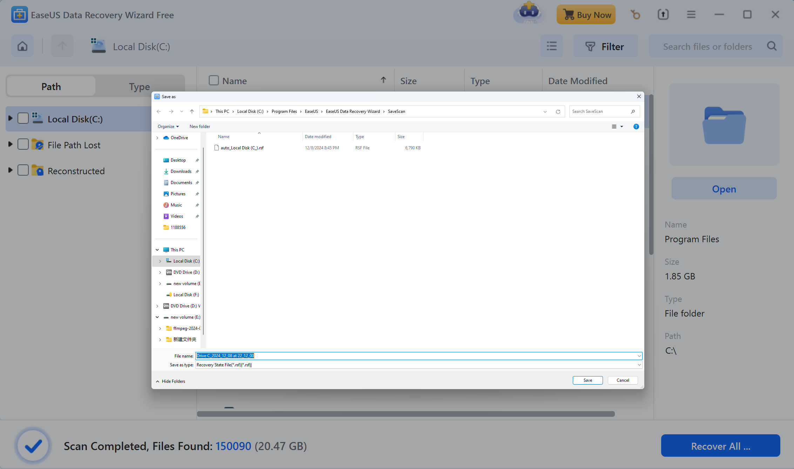
Task: Check the File Path Lost checkbox
Action: coord(23,144)
